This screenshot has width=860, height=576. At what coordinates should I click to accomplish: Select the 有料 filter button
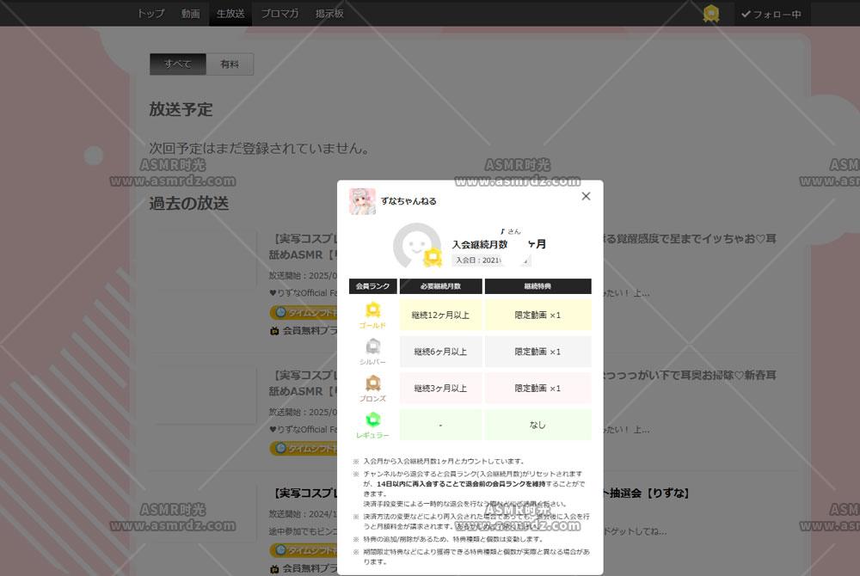click(x=230, y=64)
